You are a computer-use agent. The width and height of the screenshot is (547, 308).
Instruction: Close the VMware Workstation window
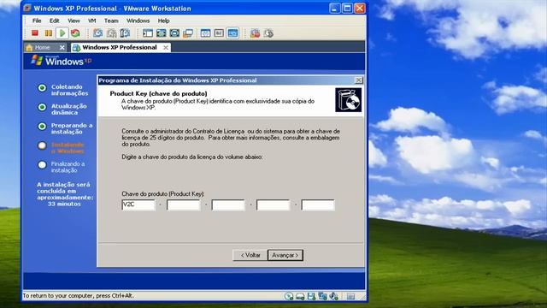point(360,9)
